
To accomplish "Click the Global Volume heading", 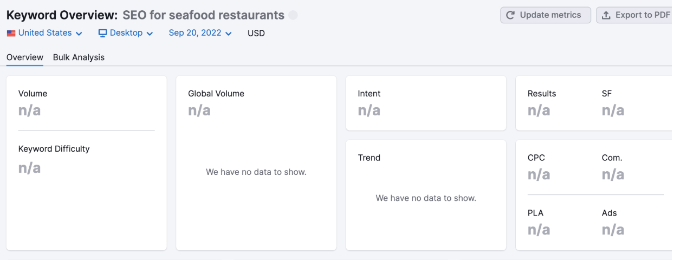I will (216, 94).
